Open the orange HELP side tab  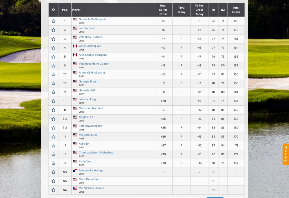coord(286,154)
